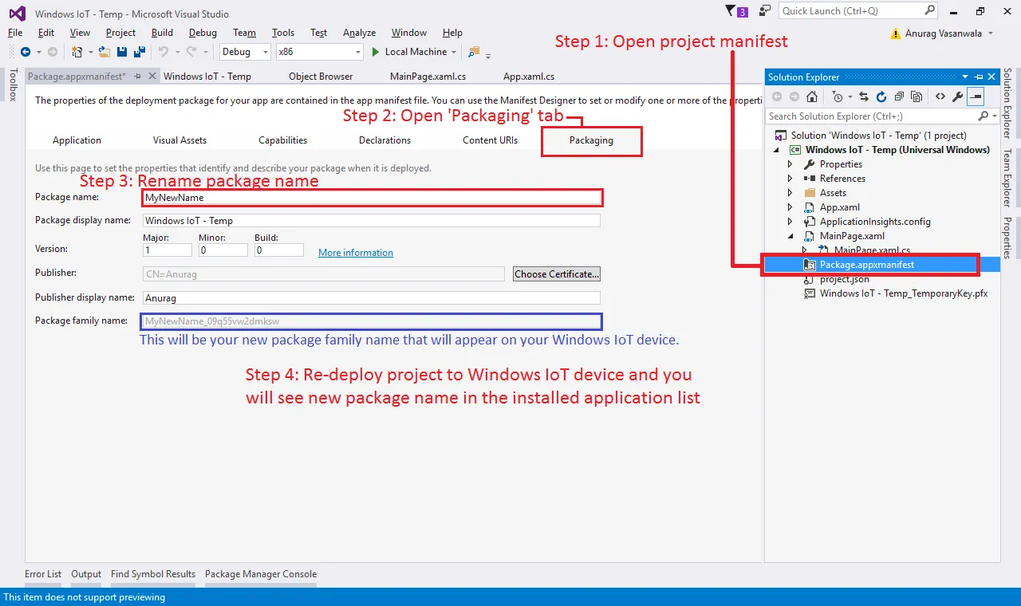1021x606 pixels.
Task: Open the Build menu
Action: coord(162,33)
